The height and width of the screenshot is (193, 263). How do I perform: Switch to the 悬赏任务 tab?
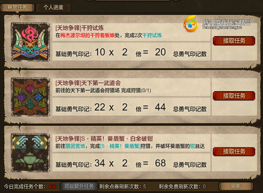point(17,8)
